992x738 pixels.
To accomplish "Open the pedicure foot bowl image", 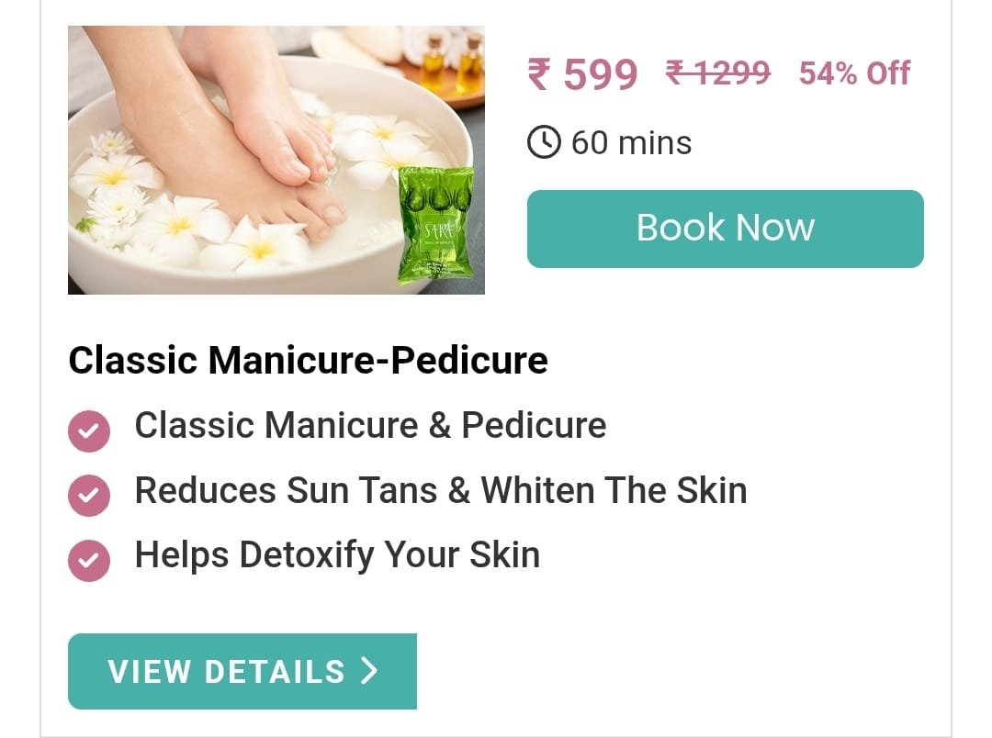I will (276, 160).
